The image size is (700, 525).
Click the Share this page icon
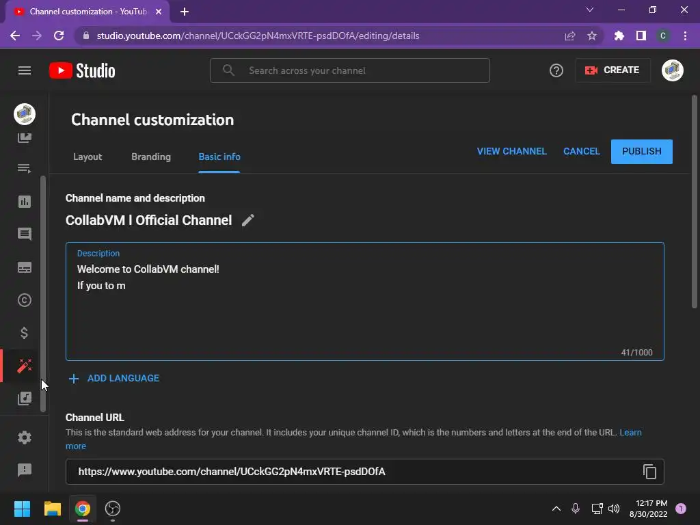coord(569,36)
